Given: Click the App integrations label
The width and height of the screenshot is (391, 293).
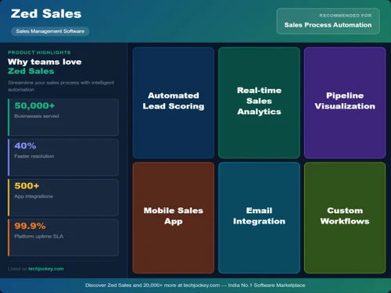Looking at the screenshot, I should click(34, 196).
